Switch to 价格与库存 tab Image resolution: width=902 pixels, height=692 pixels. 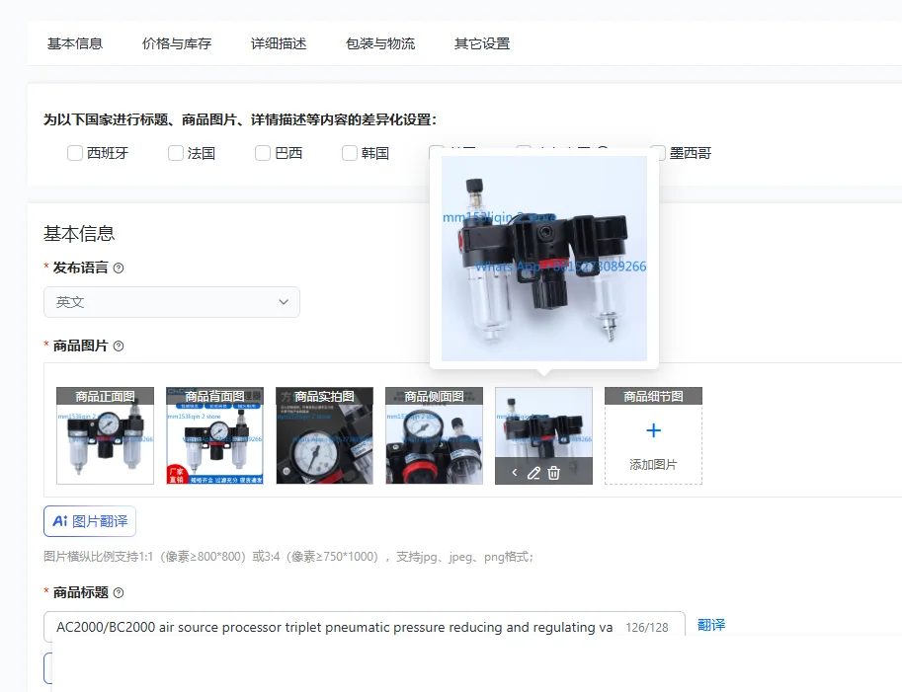click(x=177, y=43)
